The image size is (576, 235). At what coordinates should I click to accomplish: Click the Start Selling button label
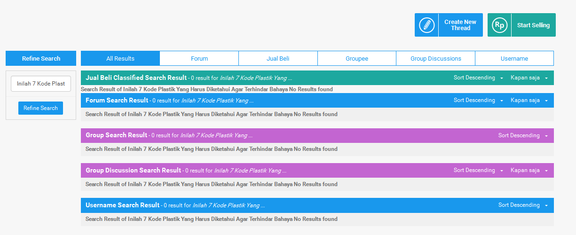[x=533, y=25]
